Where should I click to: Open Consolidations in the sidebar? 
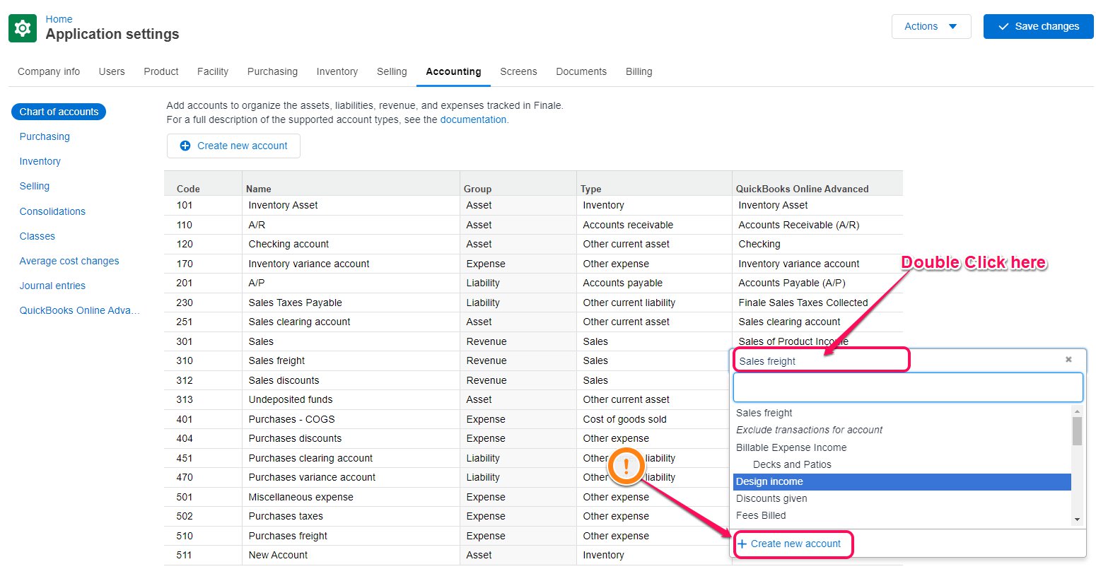[x=52, y=211]
